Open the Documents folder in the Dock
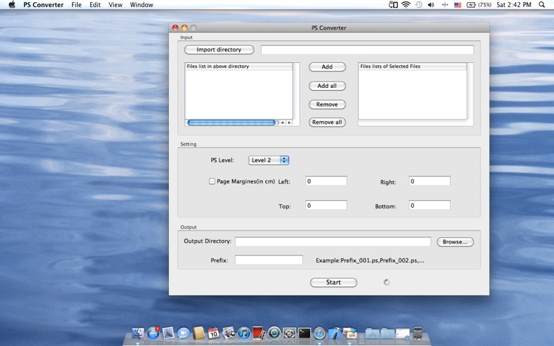This screenshot has height=346, width=554. point(387,333)
